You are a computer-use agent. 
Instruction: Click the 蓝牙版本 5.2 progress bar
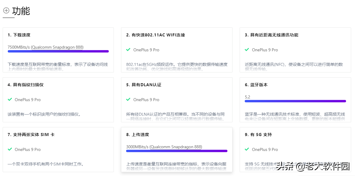point(295,101)
